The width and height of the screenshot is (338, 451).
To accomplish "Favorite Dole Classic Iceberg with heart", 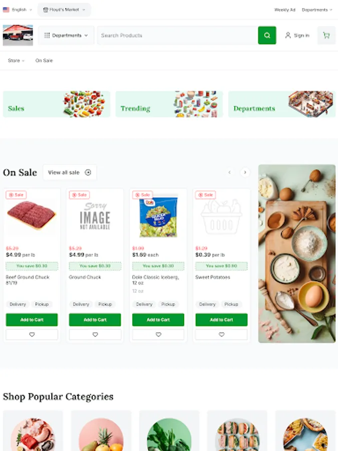I will coord(158,334).
